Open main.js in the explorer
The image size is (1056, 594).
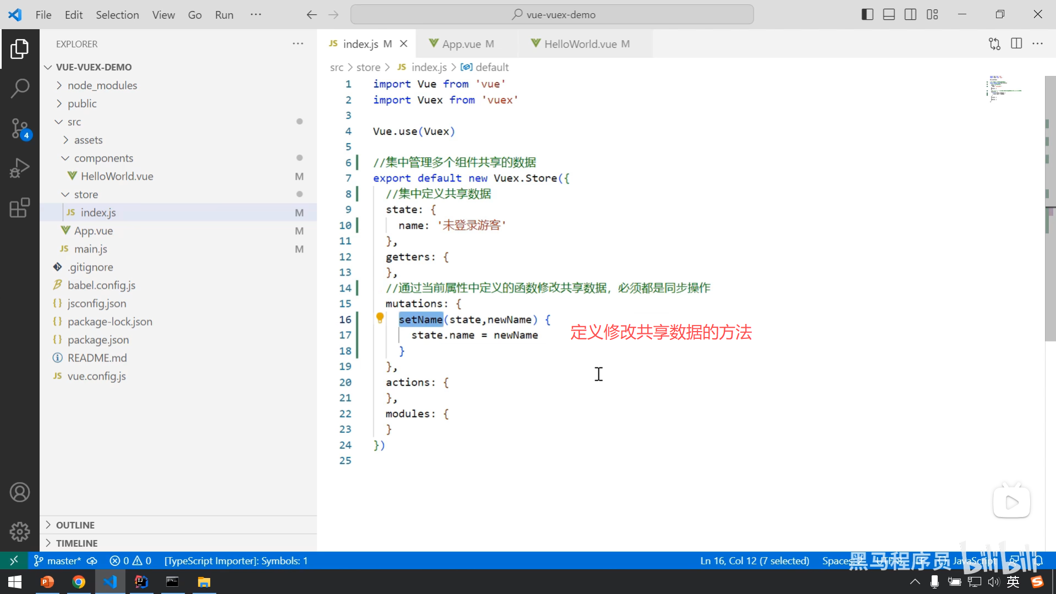point(91,249)
